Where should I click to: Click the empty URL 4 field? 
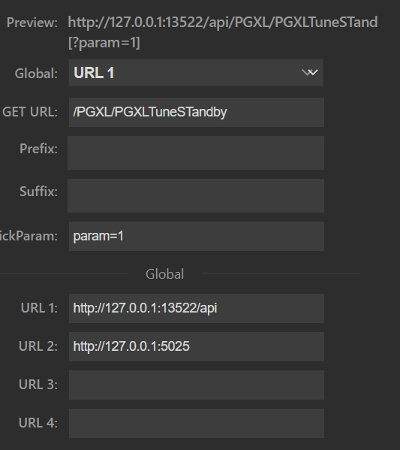pyautogui.click(x=197, y=423)
